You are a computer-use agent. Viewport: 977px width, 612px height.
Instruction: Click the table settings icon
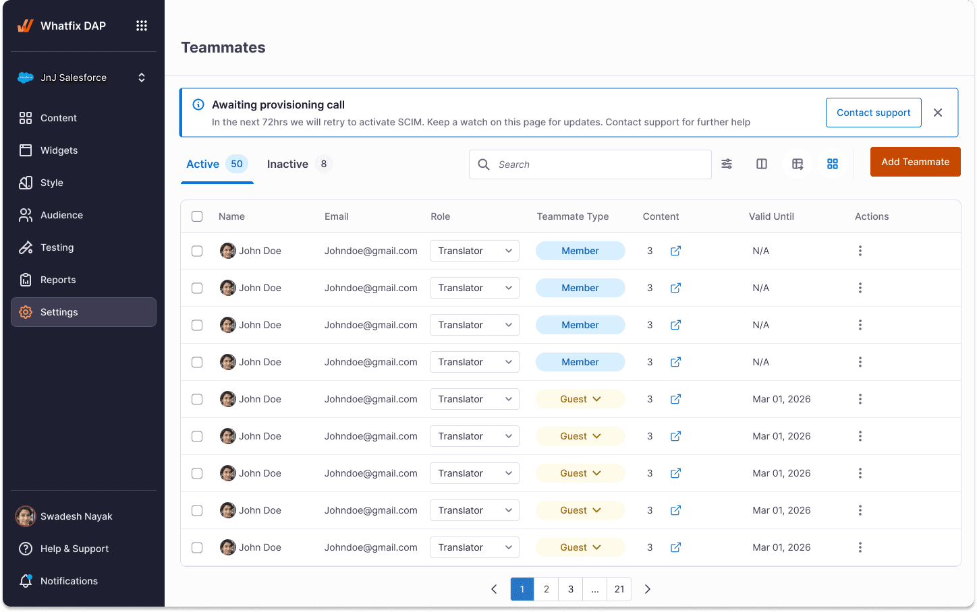[798, 164]
